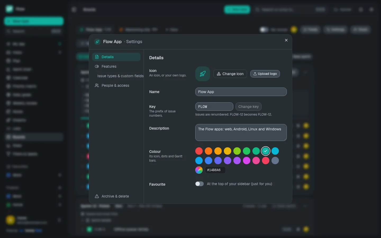Open the Details settings tab
The height and width of the screenshot is (238, 381).
click(116, 57)
